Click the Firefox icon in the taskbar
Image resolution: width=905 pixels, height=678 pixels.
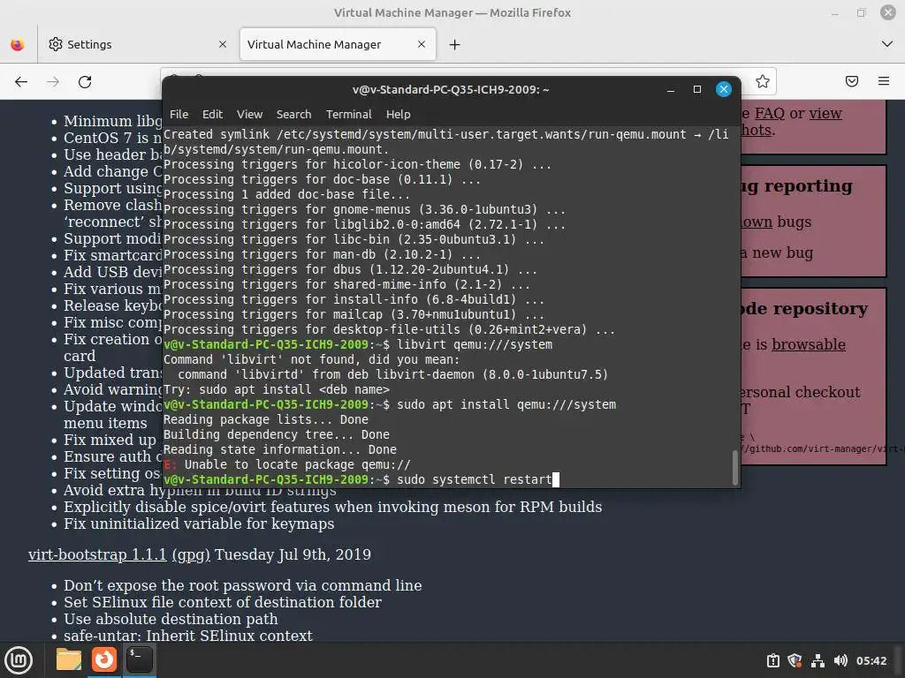104,659
